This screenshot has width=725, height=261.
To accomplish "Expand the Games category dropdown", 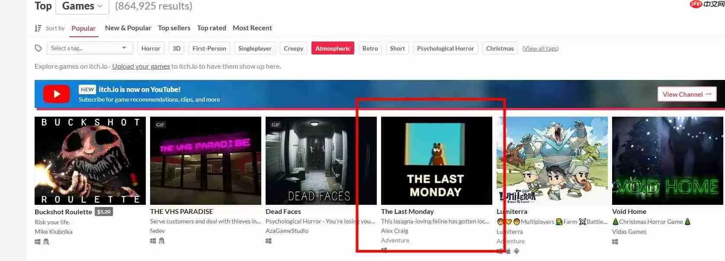I will coord(82,6).
